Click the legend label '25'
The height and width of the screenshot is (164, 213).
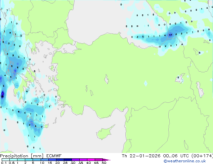pyautogui.click(x=65, y=163)
